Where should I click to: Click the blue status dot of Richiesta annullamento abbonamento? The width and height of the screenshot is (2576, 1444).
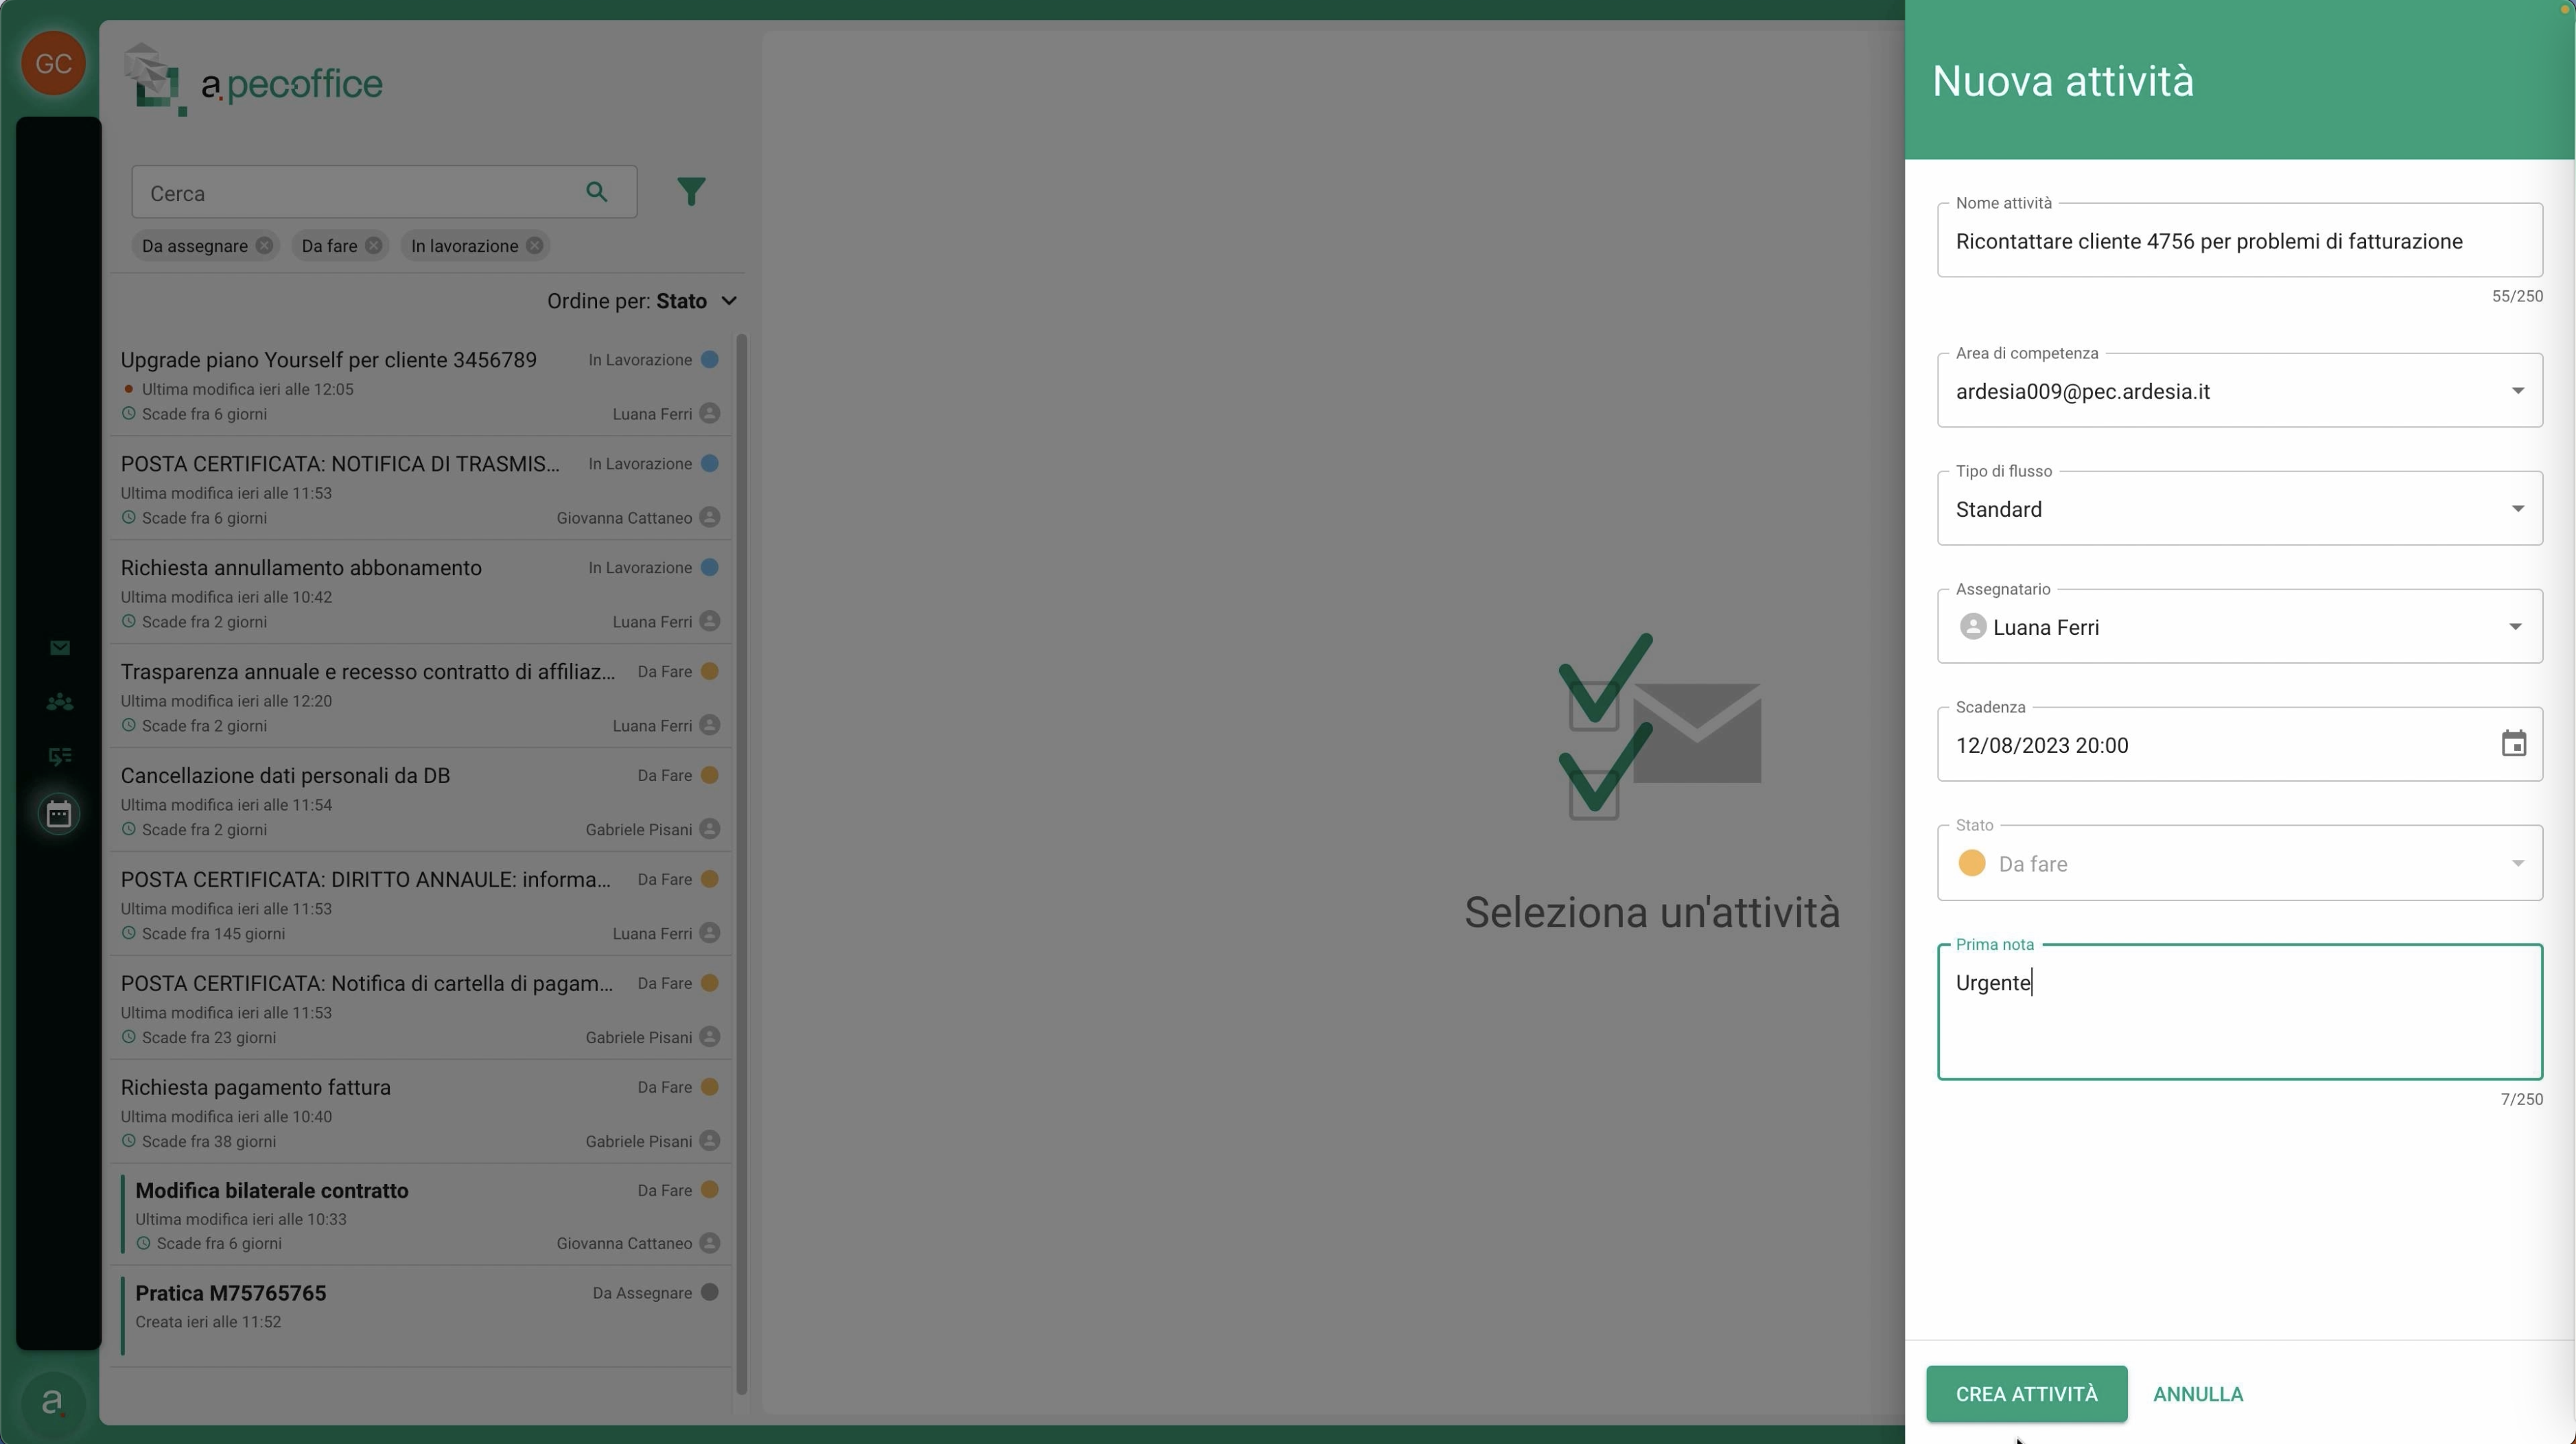[x=710, y=567]
